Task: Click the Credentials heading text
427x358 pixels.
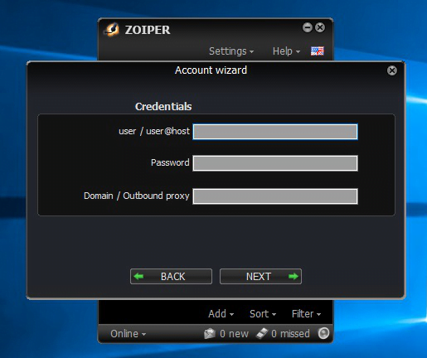Action: click(x=163, y=107)
